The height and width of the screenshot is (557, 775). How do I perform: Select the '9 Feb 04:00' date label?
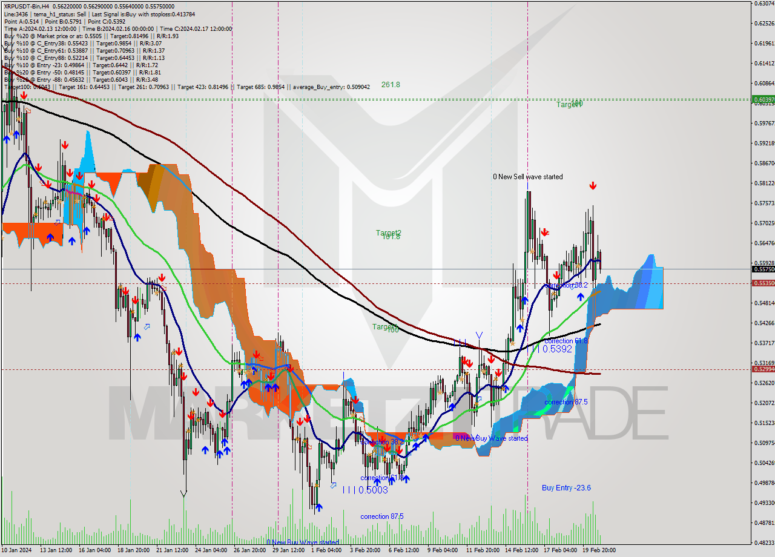444,550
